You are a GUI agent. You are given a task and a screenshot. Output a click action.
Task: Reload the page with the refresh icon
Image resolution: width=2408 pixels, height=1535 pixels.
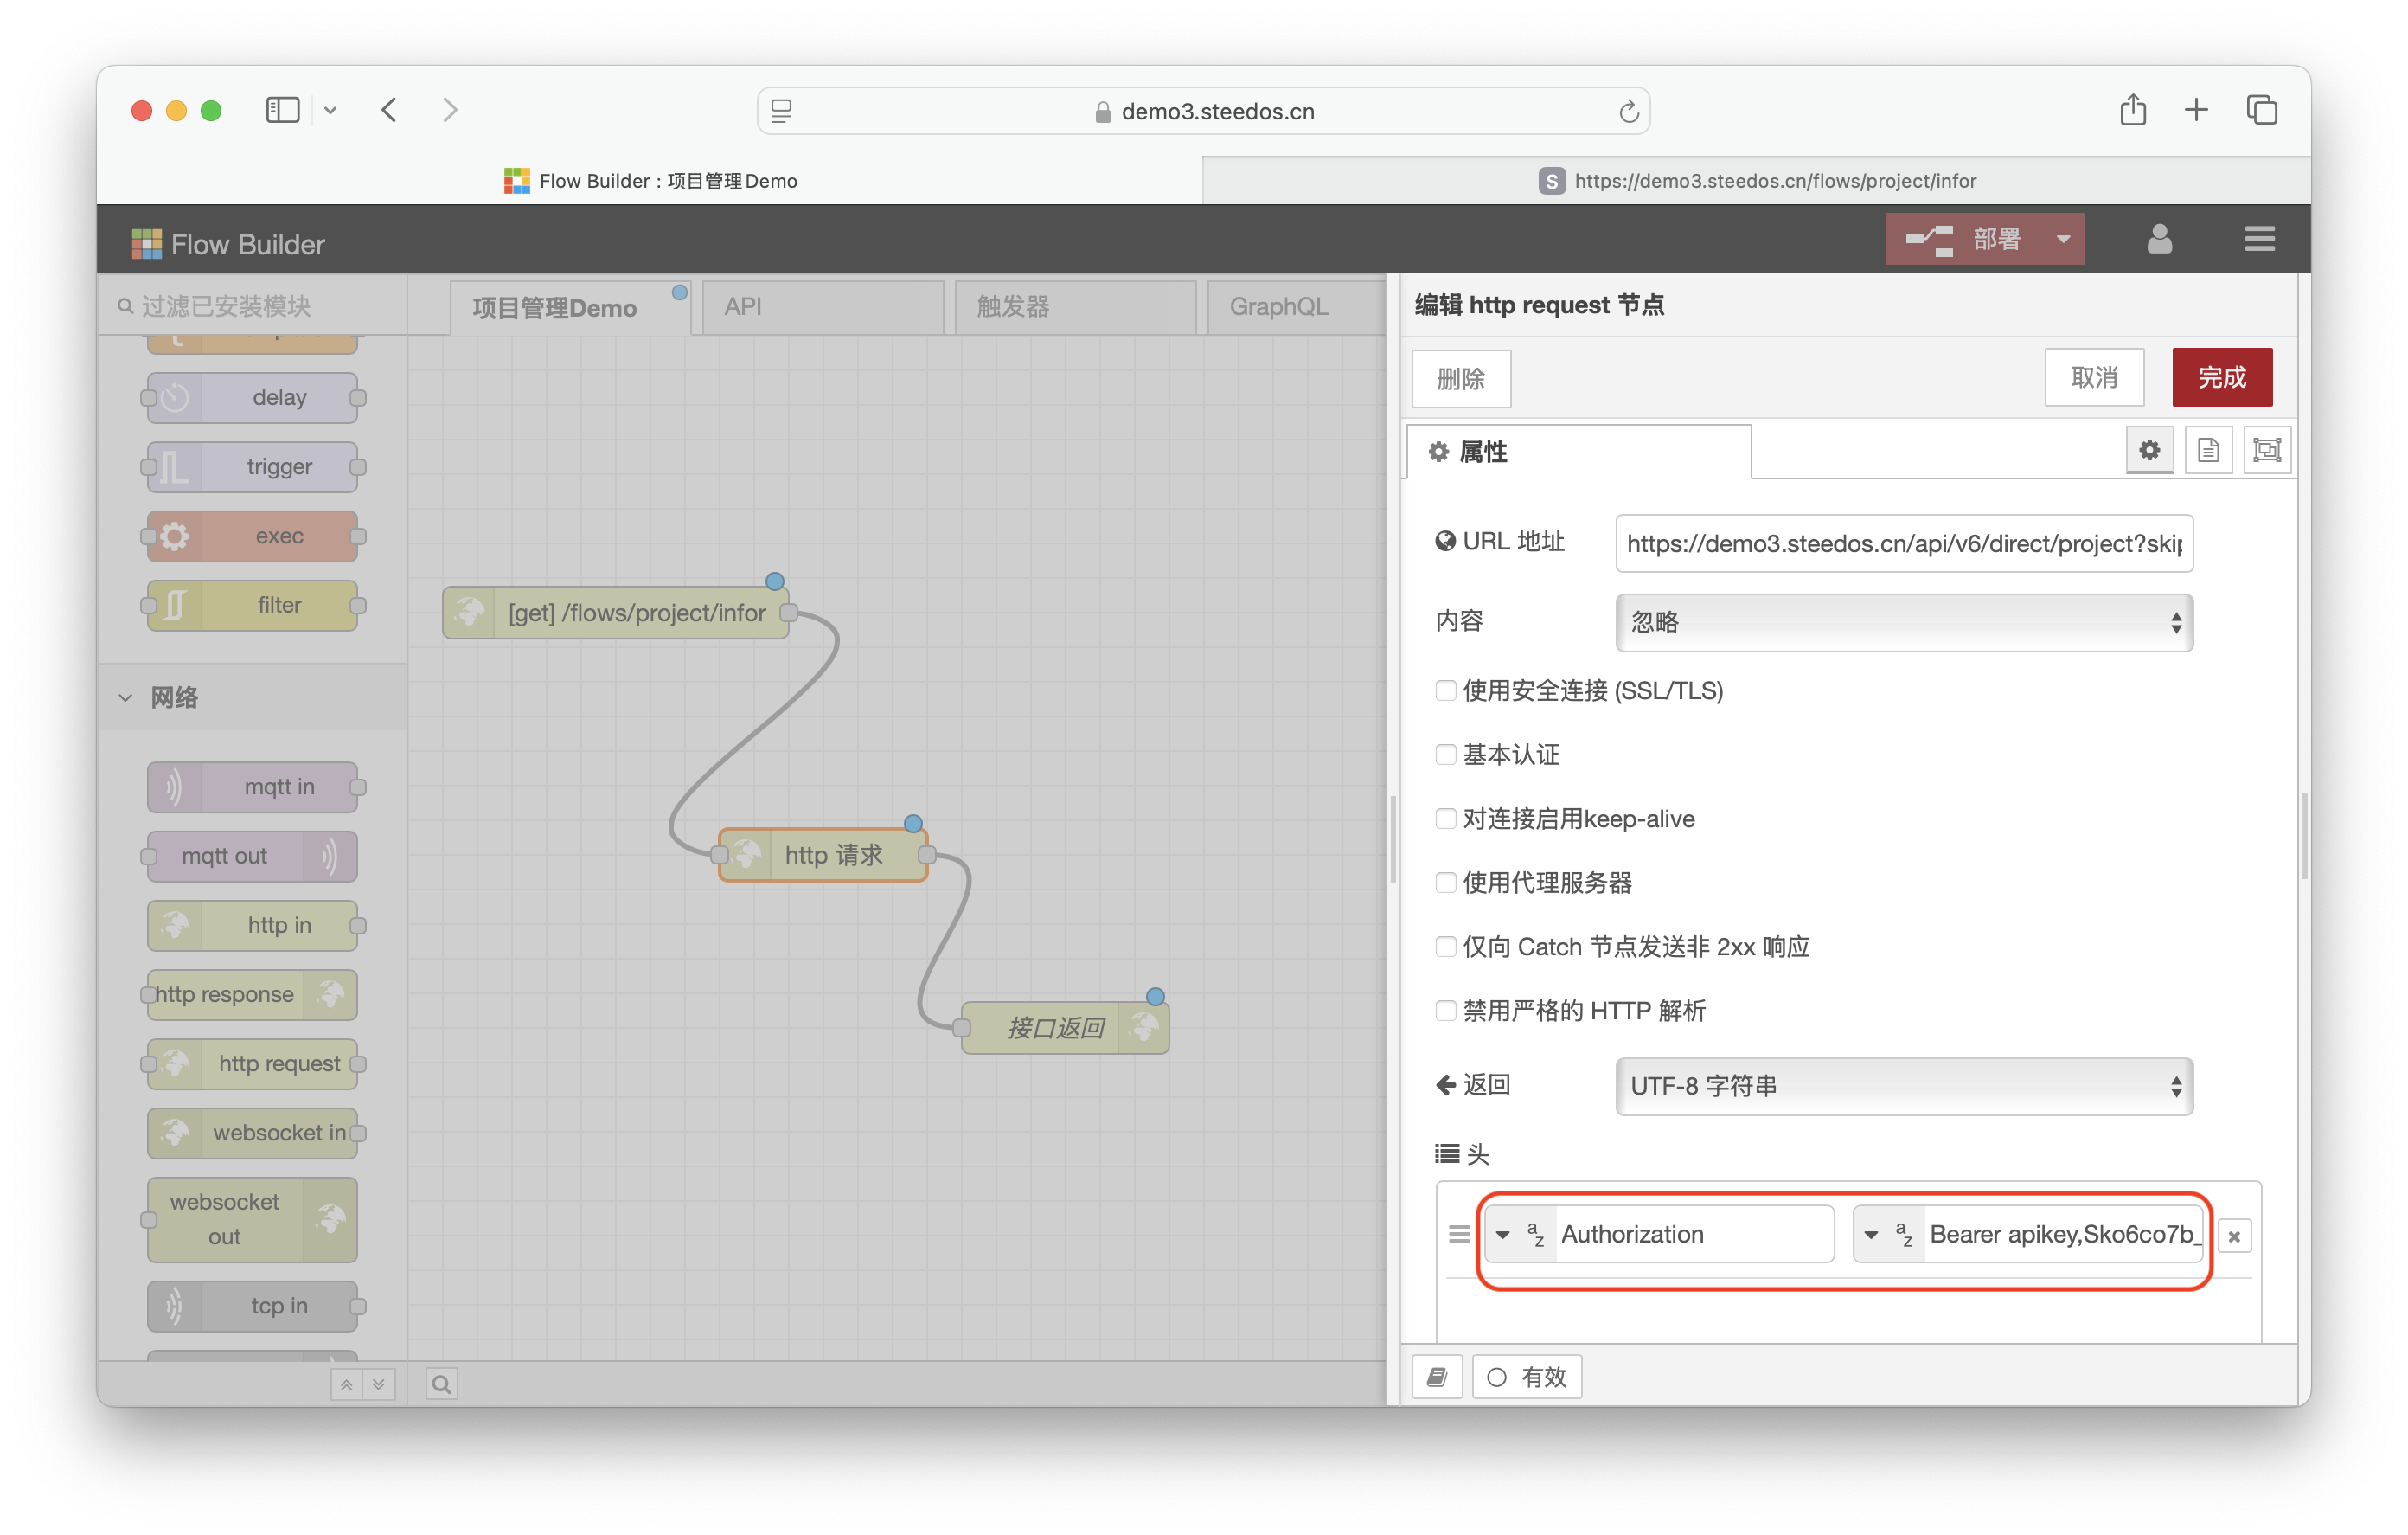pyautogui.click(x=1628, y=111)
